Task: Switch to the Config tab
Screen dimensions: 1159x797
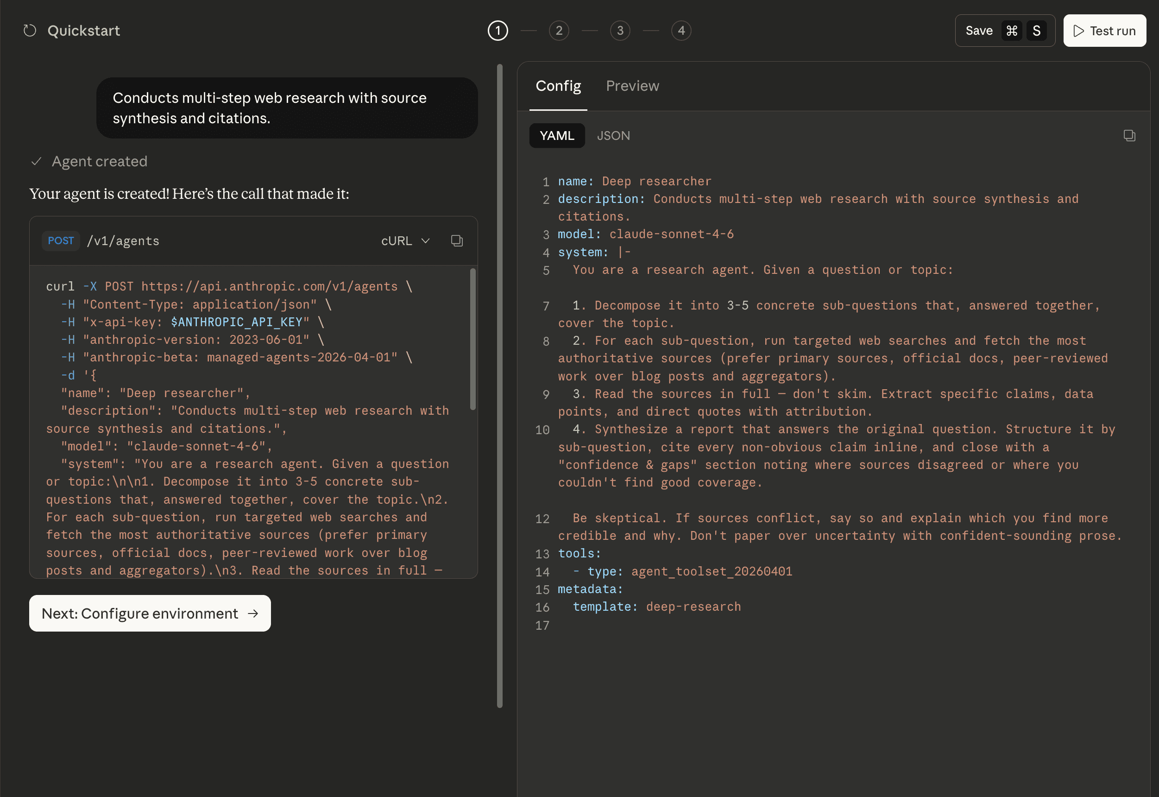Action: click(558, 86)
